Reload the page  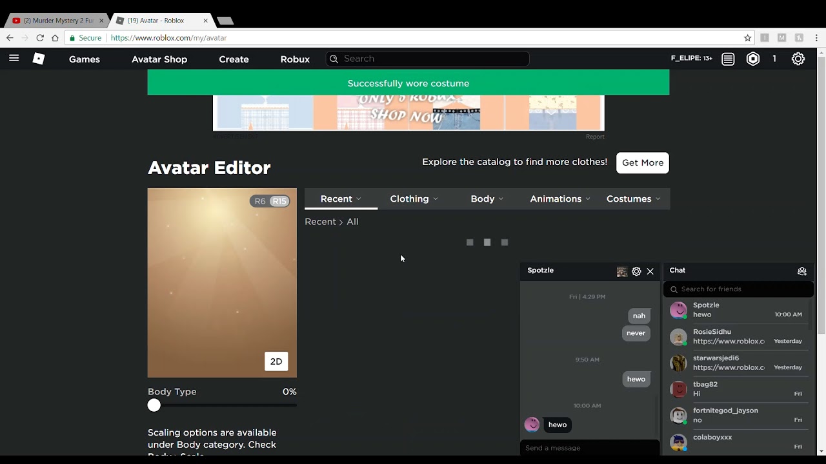point(40,38)
